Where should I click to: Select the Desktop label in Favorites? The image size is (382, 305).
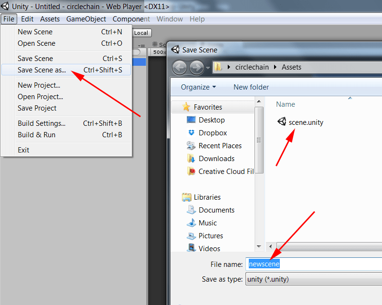[x=212, y=120]
